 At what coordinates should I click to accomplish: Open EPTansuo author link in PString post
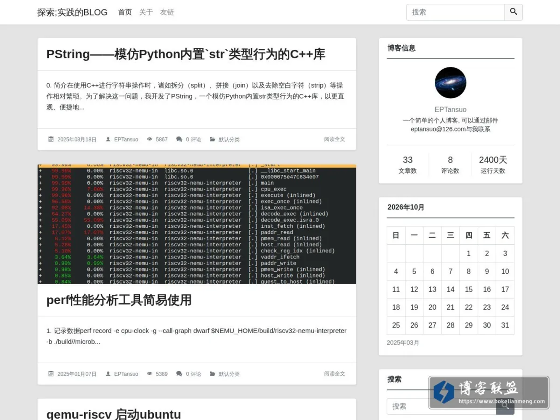coord(126,140)
